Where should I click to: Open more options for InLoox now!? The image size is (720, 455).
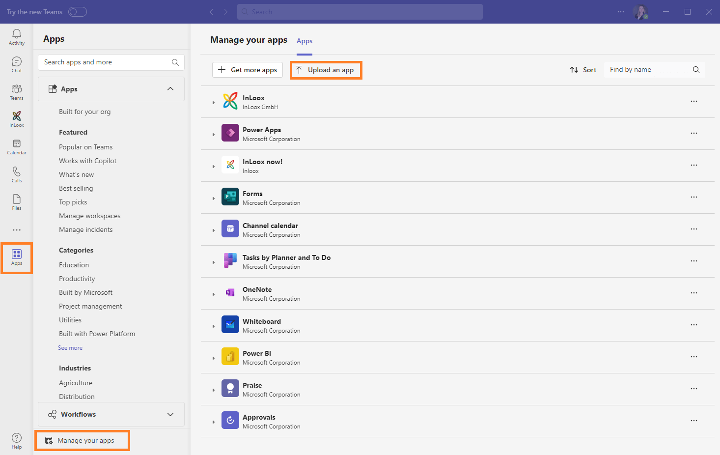pyautogui.click(x=694, y=165)
